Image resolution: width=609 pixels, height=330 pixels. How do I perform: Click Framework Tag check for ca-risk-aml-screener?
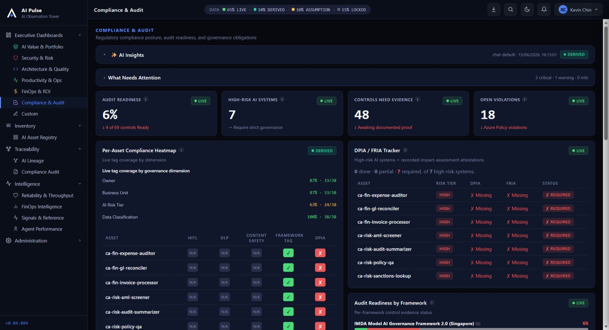pyautogui.click(x=288, y=297)
